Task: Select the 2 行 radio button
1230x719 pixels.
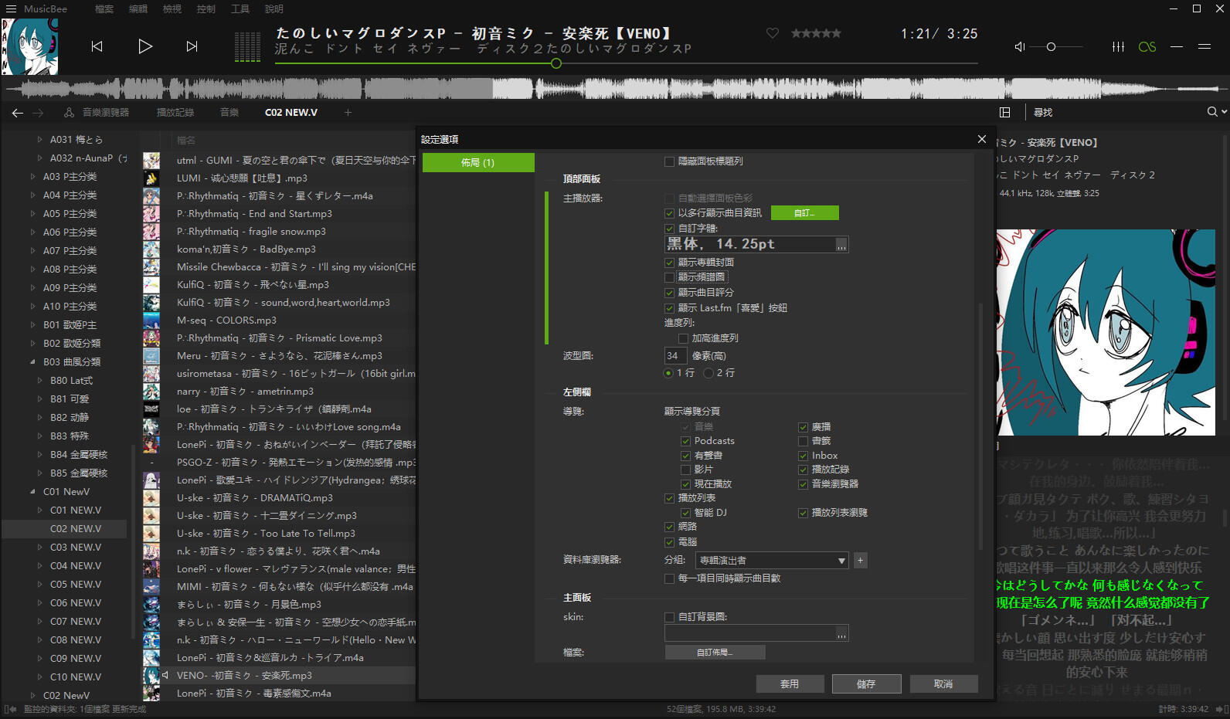Action: click(708, 373)
